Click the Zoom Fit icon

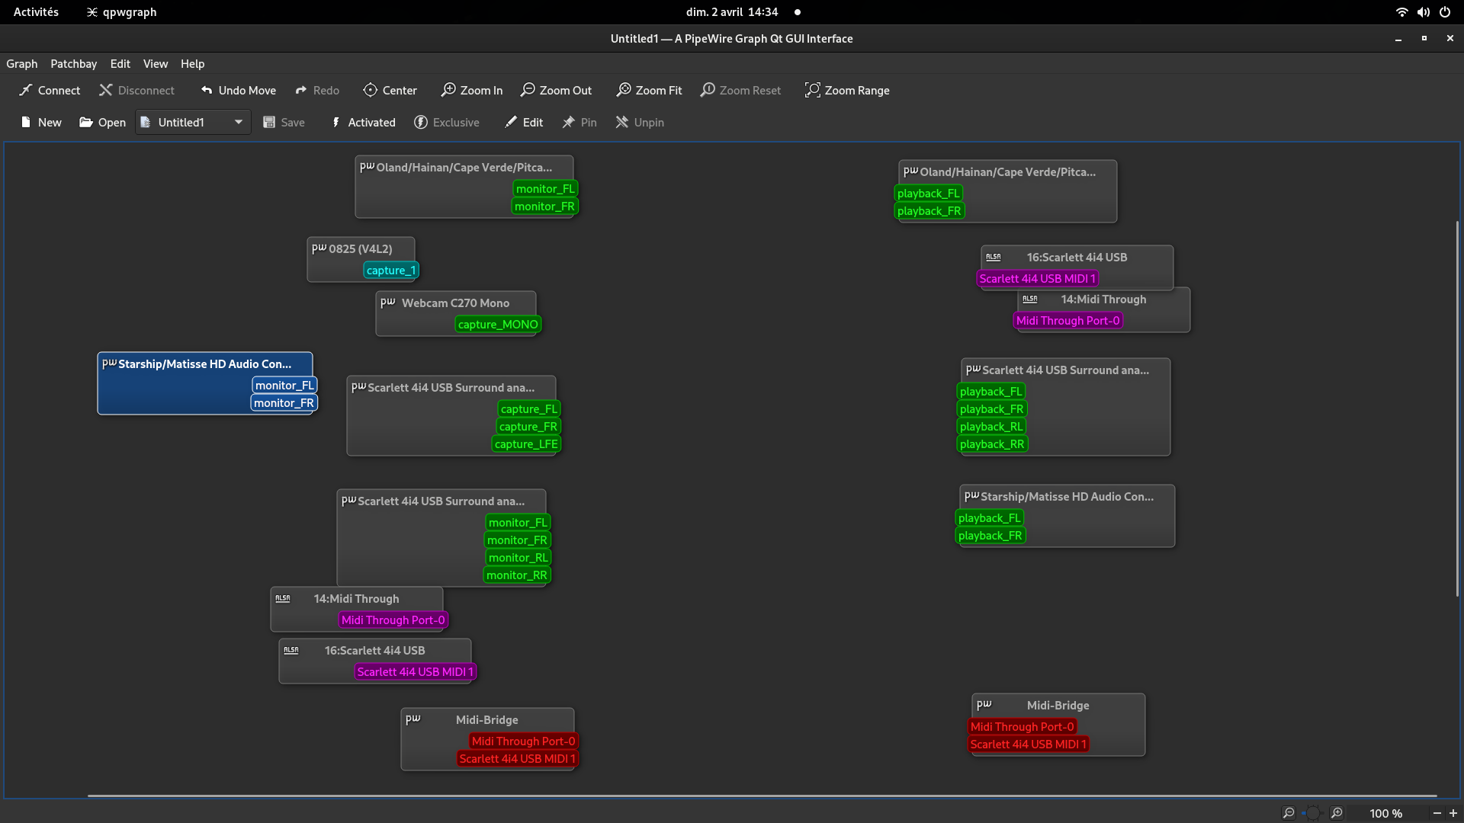tap(624, 90)
